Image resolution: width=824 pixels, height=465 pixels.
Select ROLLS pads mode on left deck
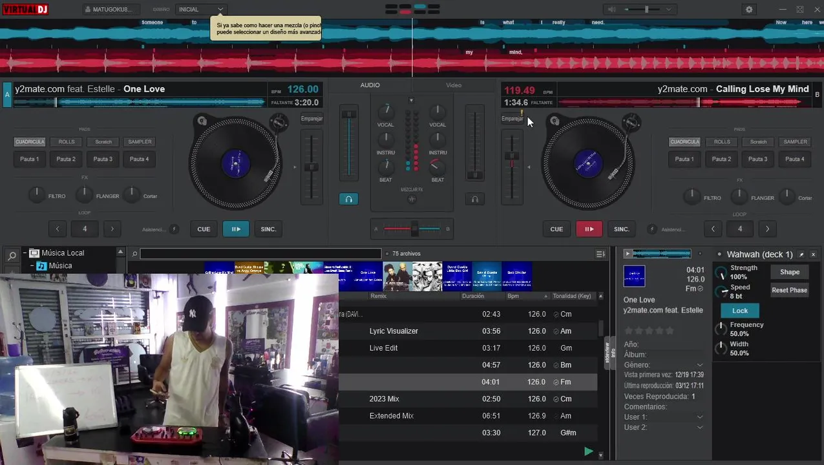(x=67, y=141)
